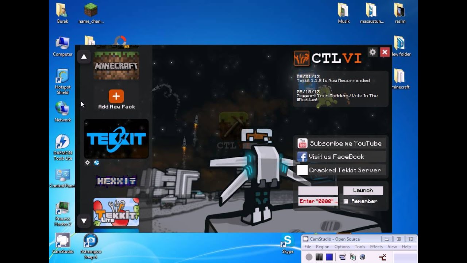467x263 pixels.
Task: Select Computer desktop icon
Action: click(x=62, y=46)
